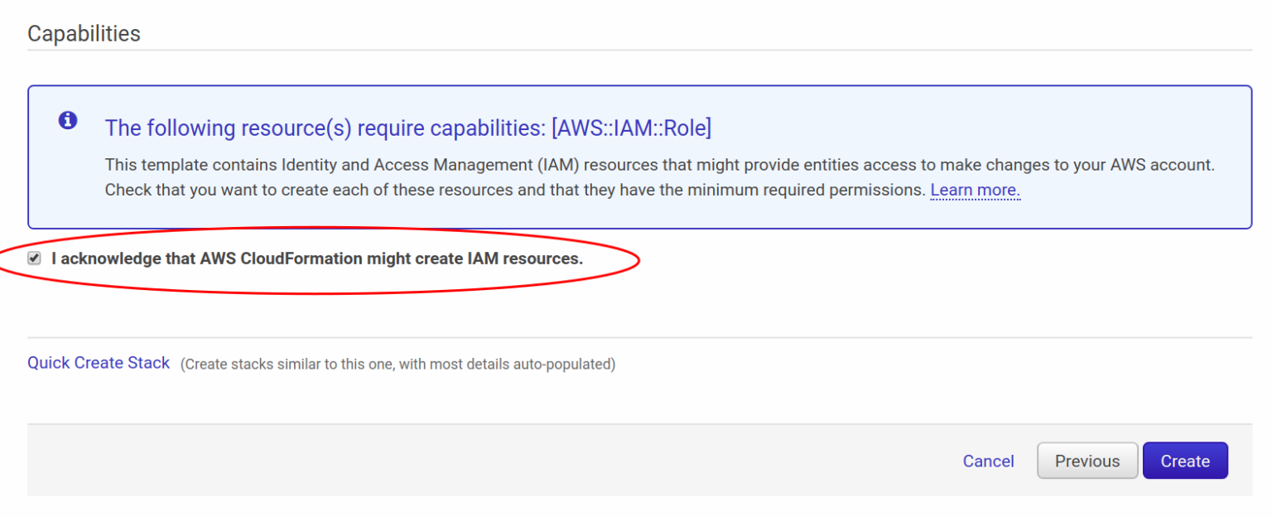The image size is (1272, 517).
Task: Select the information icon beside the capabilities warning
Action: tap(67, 120)
